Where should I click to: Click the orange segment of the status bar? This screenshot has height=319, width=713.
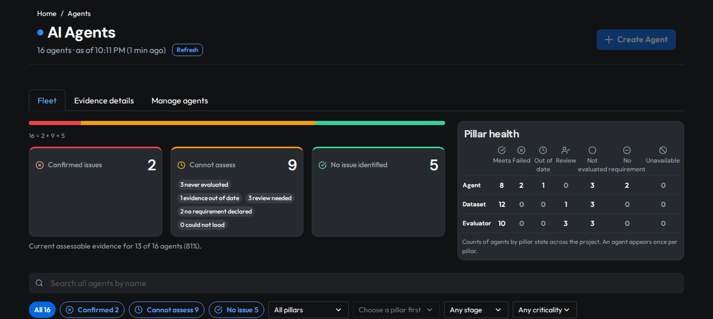tap(198, 123)
